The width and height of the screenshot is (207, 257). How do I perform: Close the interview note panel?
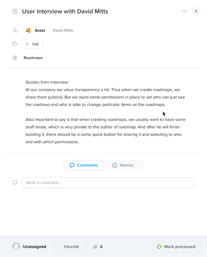click(x=196, y=11)
